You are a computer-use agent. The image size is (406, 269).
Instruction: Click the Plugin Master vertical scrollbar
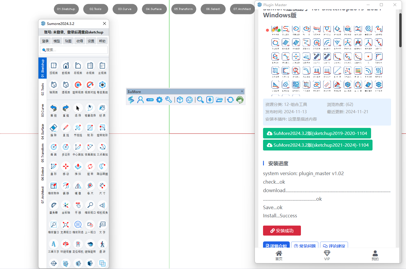400,30
